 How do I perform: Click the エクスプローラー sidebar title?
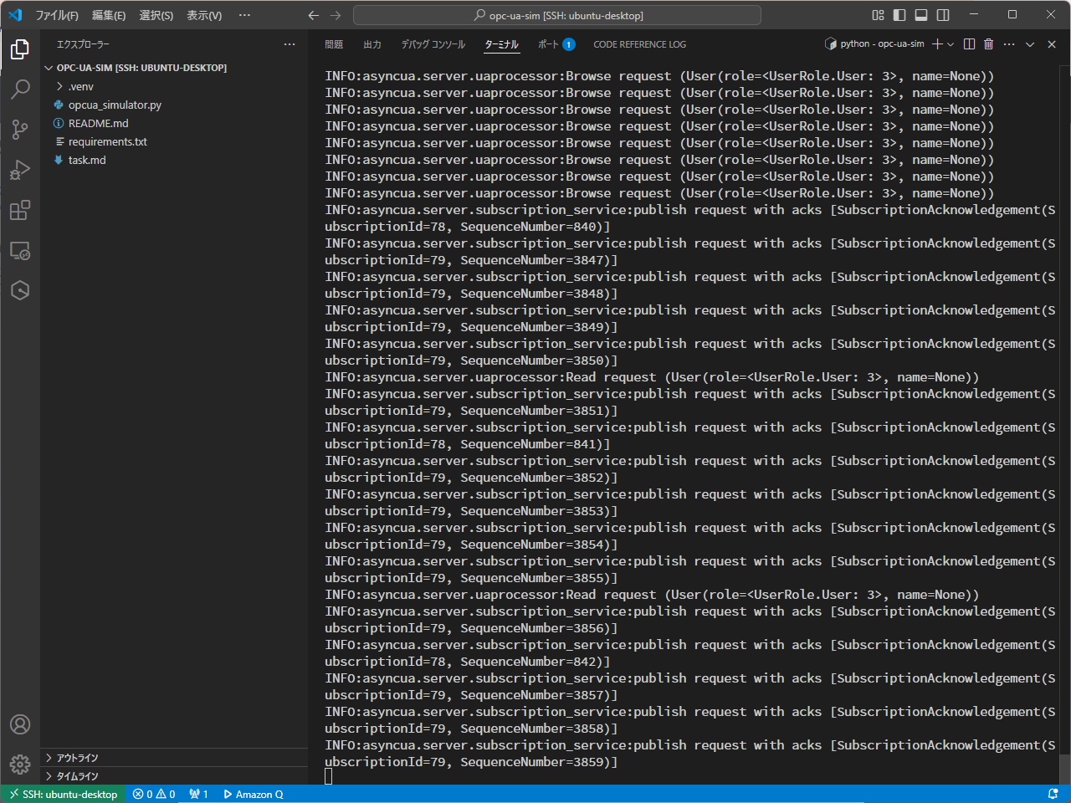83,44
